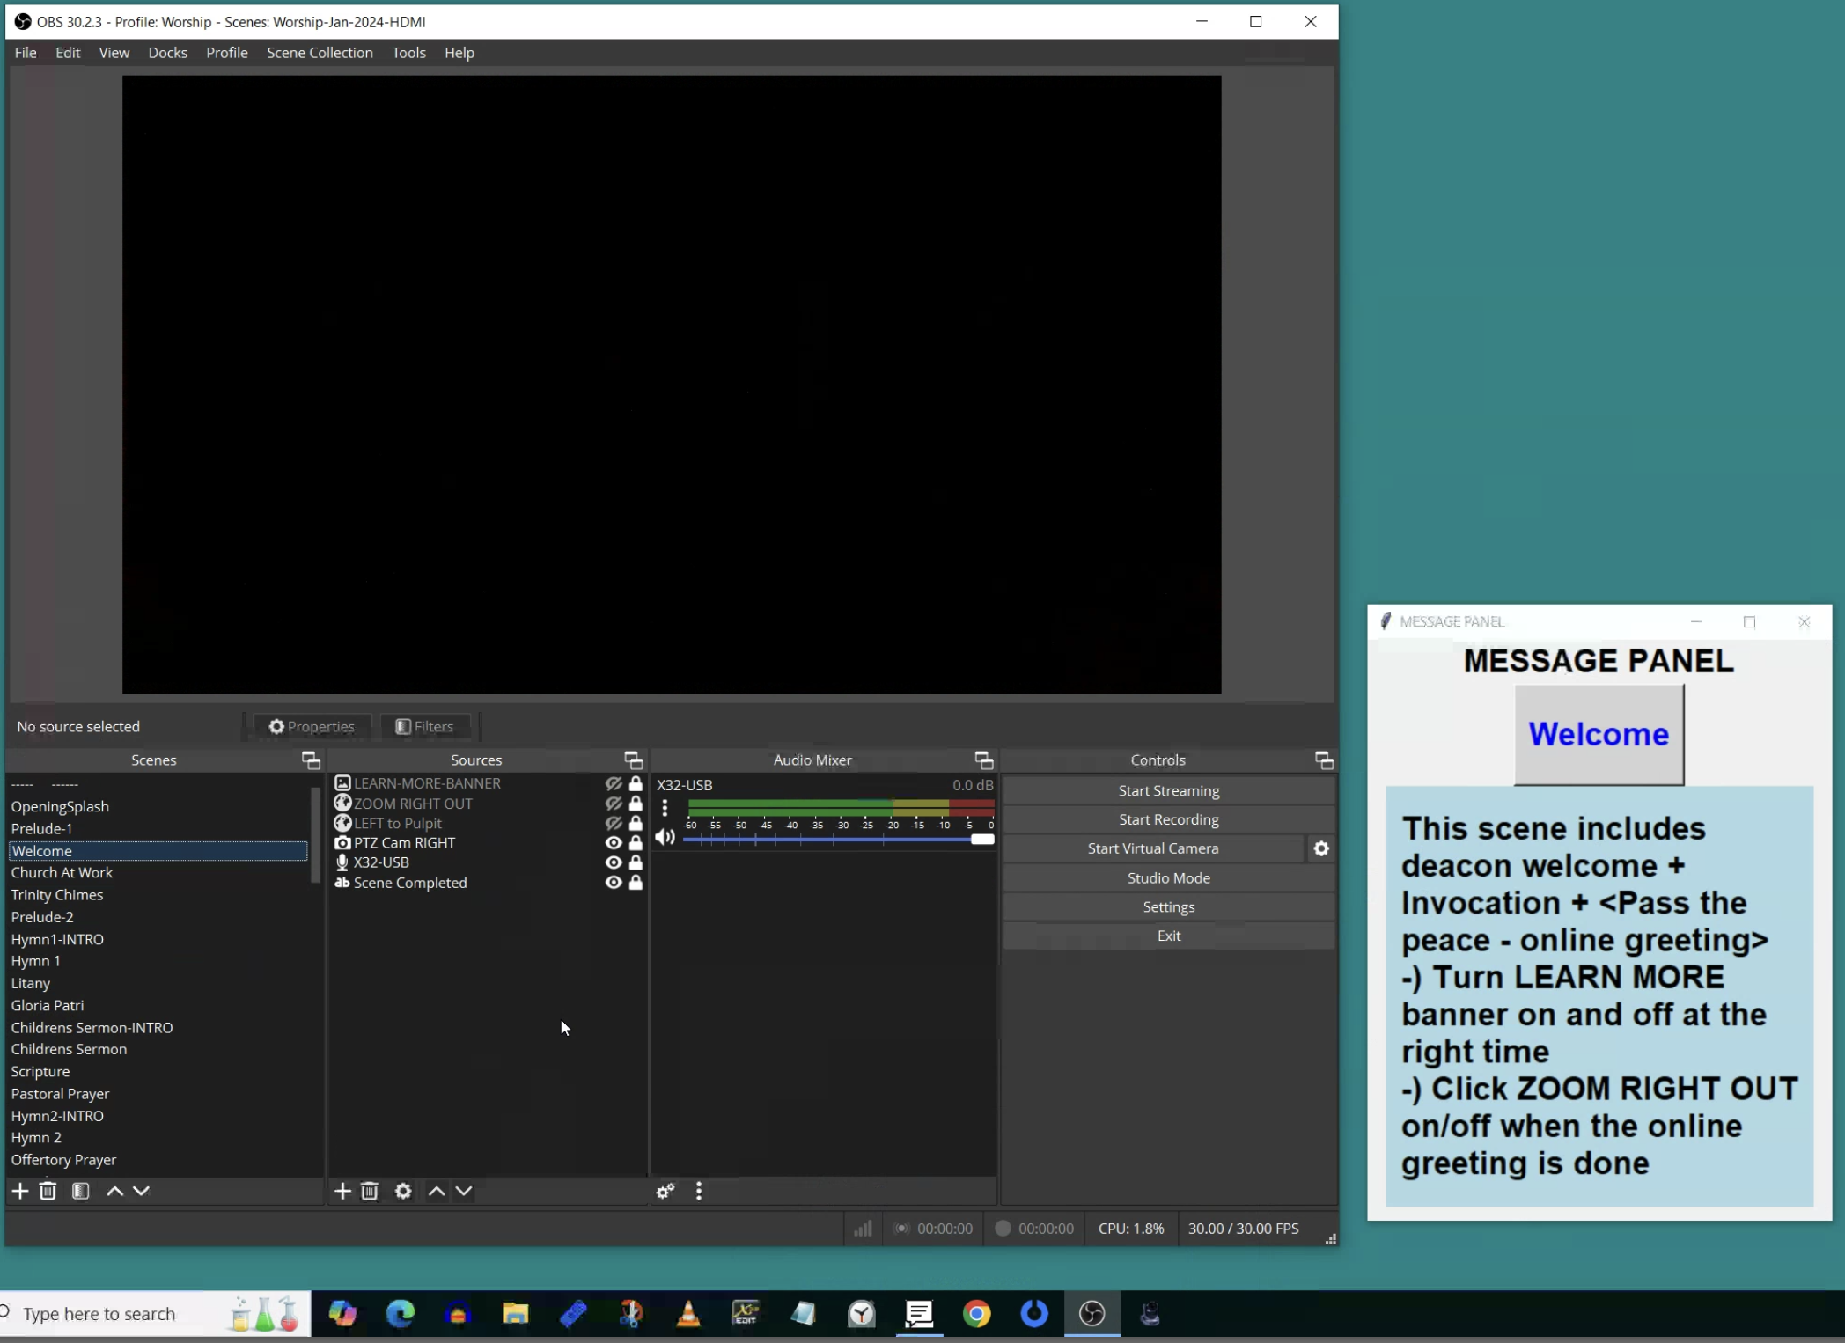Show the LEARN-MORE-BANNER source
Viewport: 1845px width, 1343px height.
(613, 783)
